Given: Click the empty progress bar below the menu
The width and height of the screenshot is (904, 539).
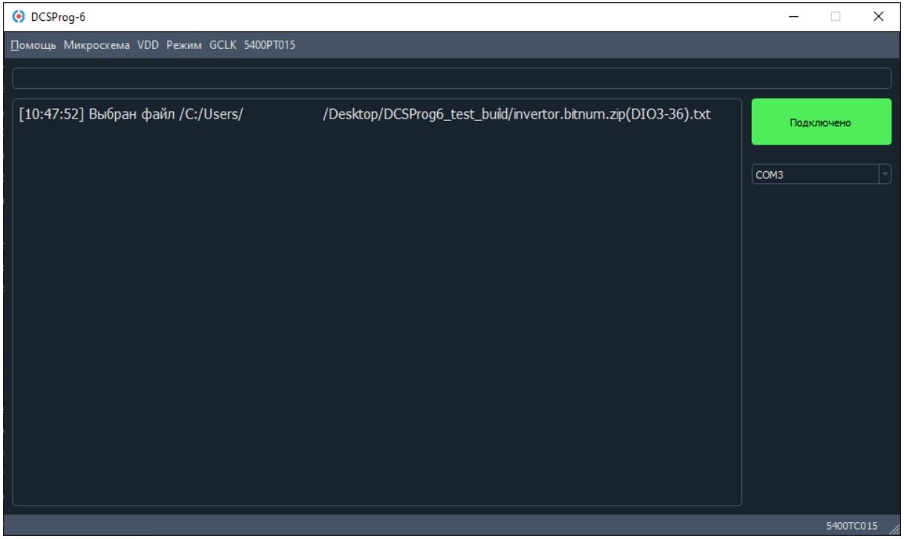Looking at the screenshot, I should tap(451, 78).
